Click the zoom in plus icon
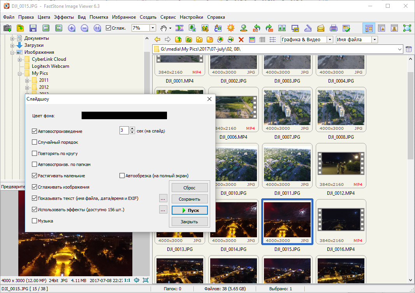Screen dimensions: 415x293 (72, 28)
